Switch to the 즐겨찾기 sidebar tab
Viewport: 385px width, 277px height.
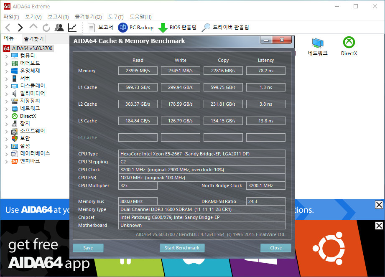(x=34, y=39)
